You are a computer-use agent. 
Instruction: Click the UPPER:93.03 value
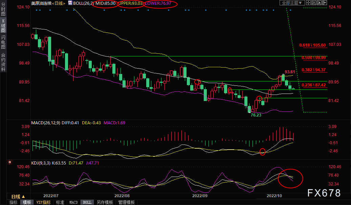130,3
